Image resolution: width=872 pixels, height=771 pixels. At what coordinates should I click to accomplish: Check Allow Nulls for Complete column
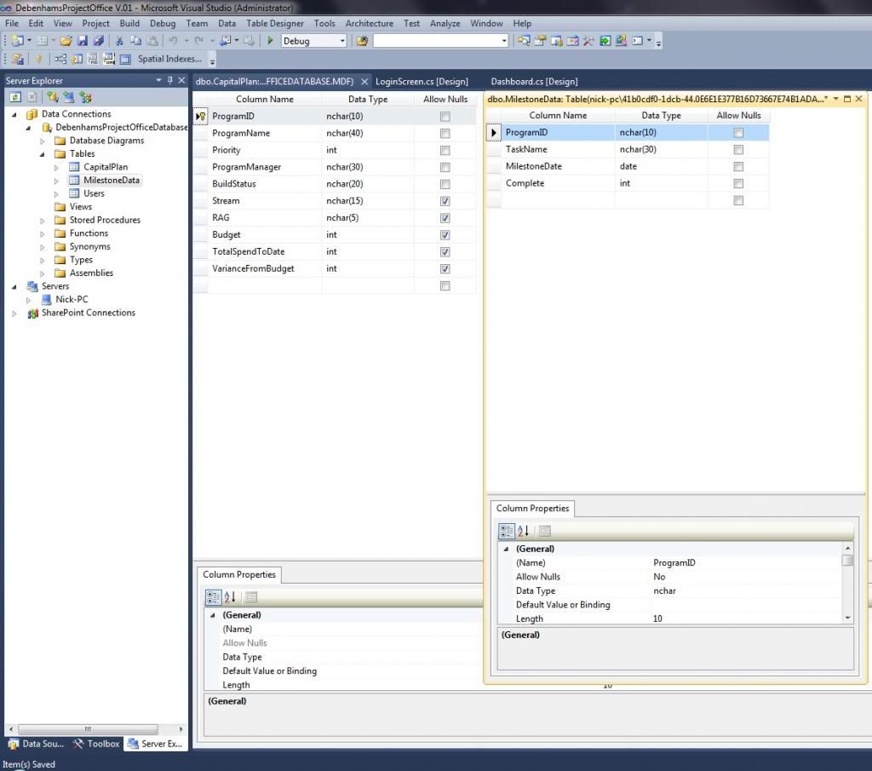tap(738, 183)
